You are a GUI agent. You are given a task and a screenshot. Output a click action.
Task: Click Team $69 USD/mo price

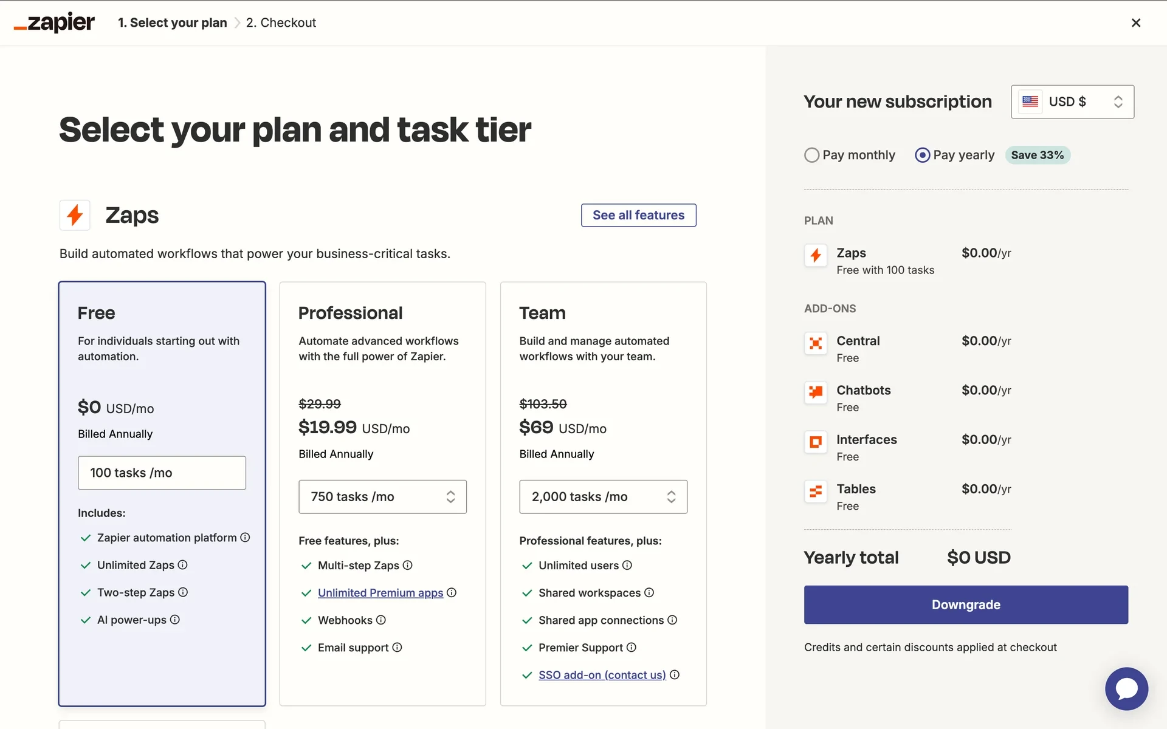[563, 428]
